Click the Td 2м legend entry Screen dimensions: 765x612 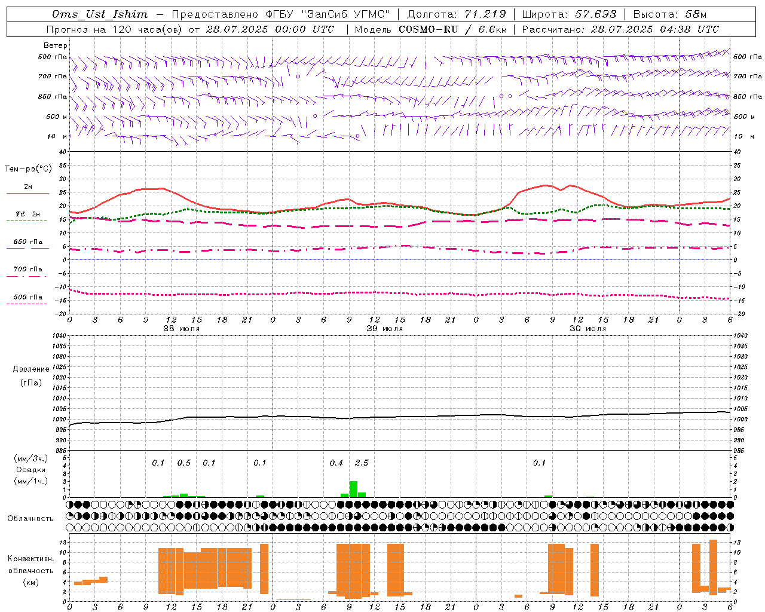point(28,214)
